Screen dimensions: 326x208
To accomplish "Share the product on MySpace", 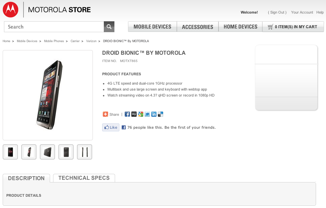I will pyautogui.click(x=134, y=114).
